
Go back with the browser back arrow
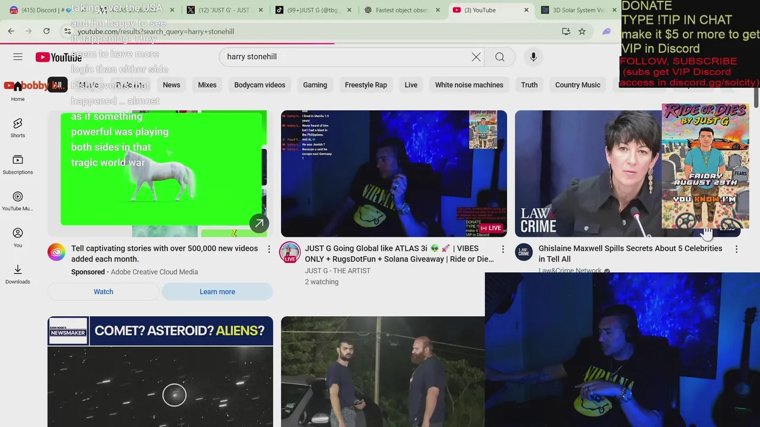pyautogui.click(x=11, y=31)
